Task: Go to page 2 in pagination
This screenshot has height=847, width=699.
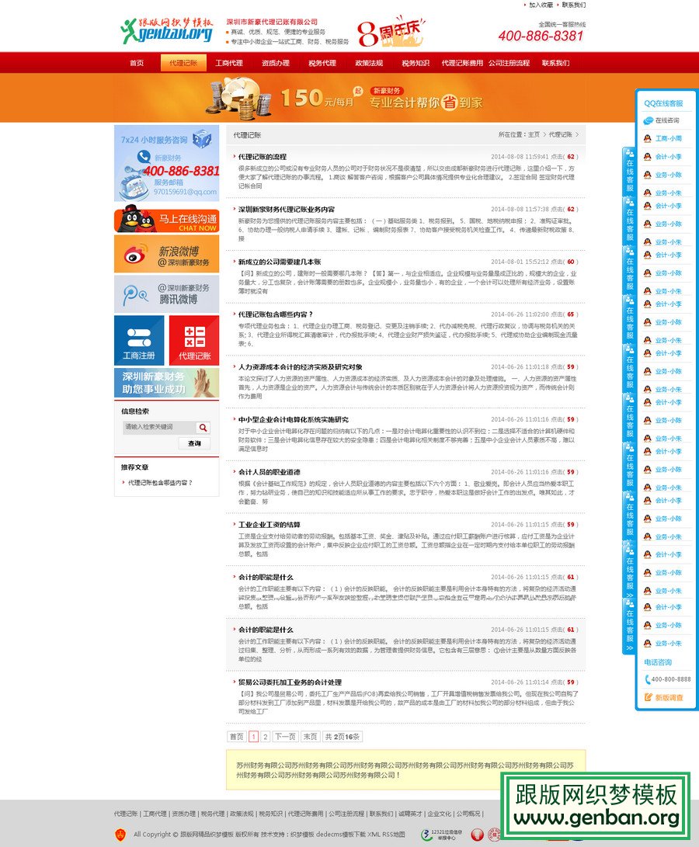Action: click(266, 737)
